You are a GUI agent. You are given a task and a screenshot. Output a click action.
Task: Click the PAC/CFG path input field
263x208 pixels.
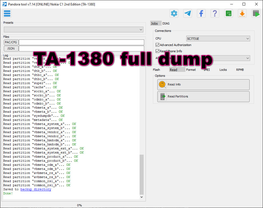click(x=81, y=42)
